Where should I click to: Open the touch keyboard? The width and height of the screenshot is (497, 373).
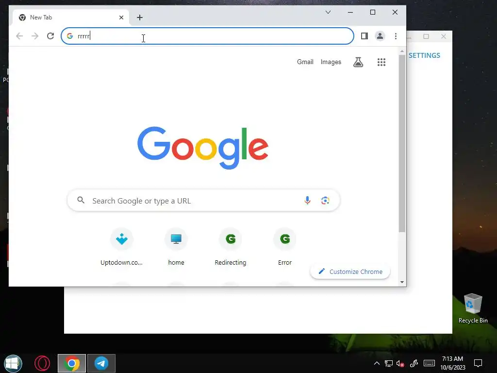pyautogui.click(x=429, y=363)
